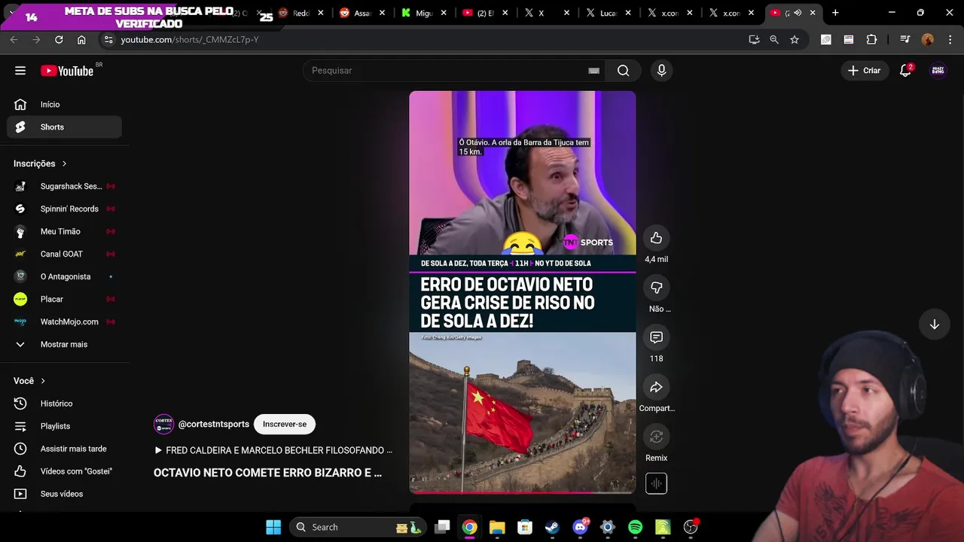Open Canal GOAT subscription
This screenshot has height=542, width=964.
click(x=64, y=254)
